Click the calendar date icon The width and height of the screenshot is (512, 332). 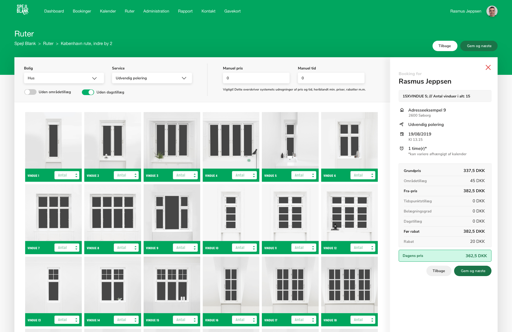coord(402,134)
